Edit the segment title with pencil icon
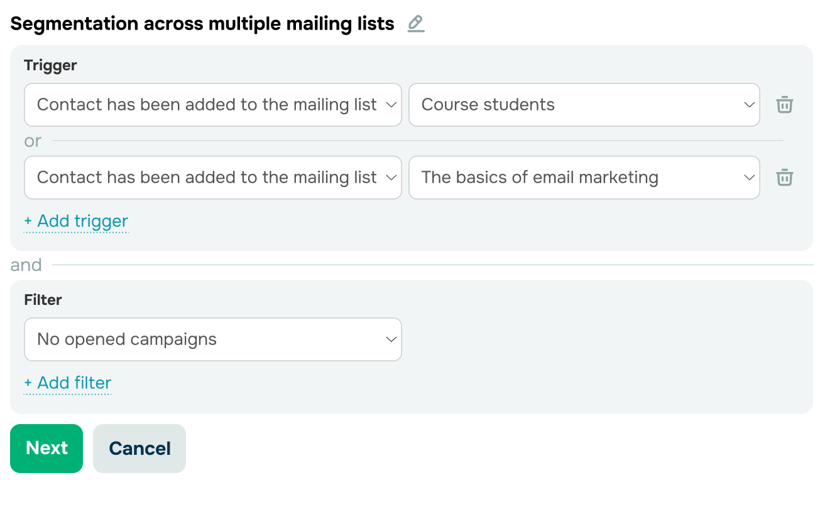 point(416,24)
